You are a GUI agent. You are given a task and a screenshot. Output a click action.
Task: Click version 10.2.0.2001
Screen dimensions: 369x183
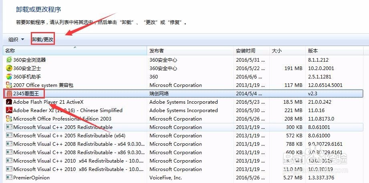click(x=321, y=68)
